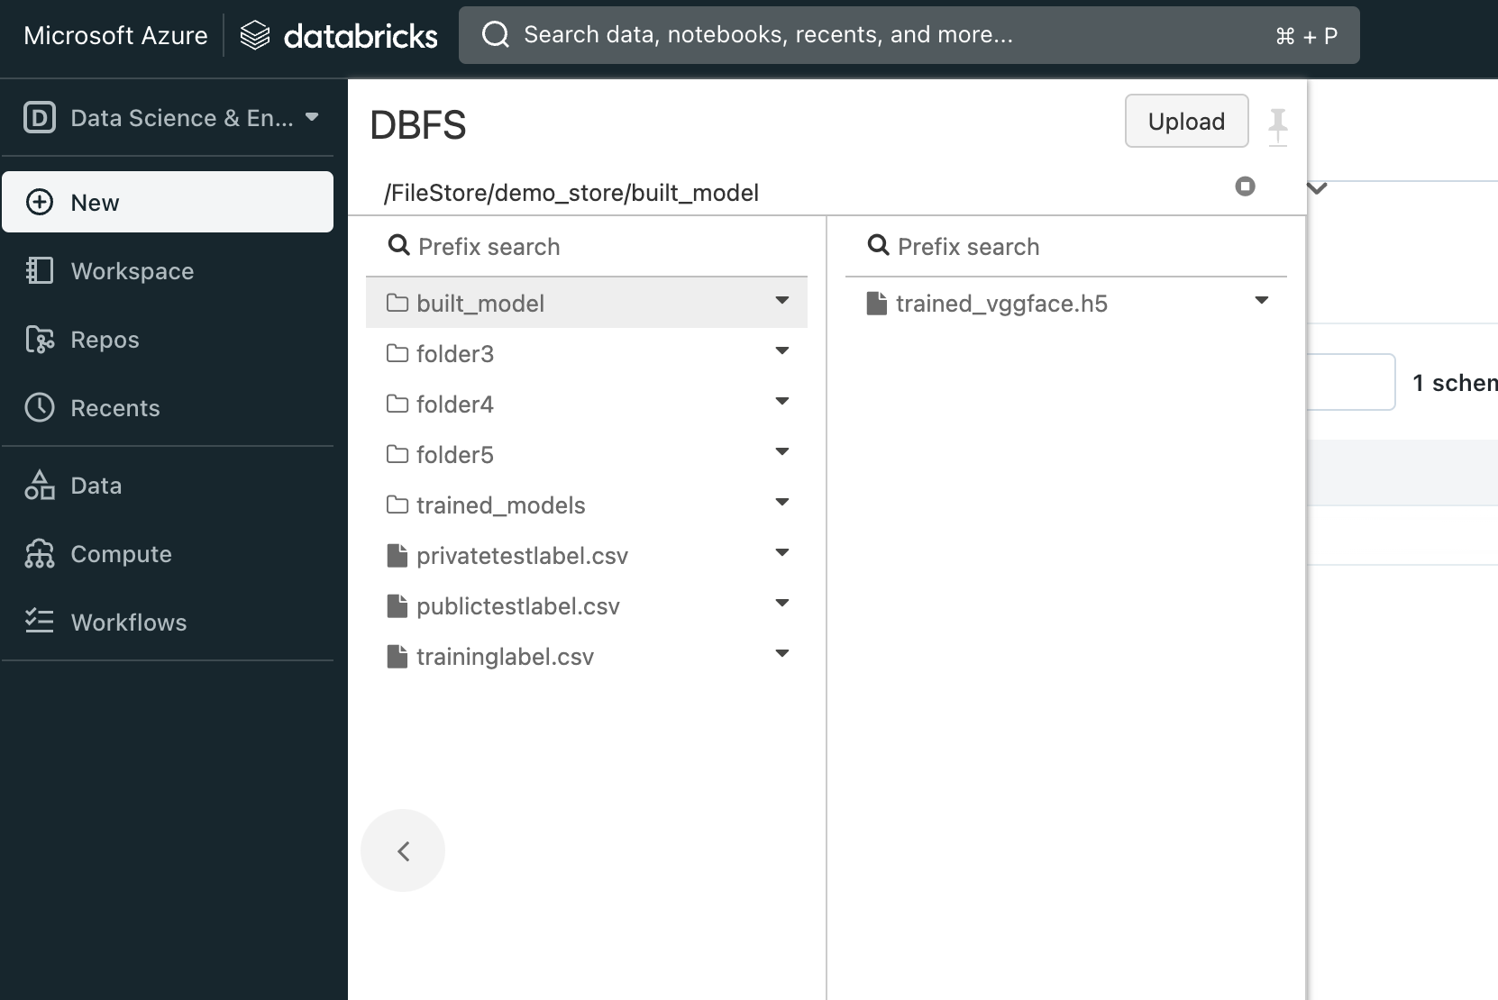Focus the right column Prefix search field

(1066, 246)
